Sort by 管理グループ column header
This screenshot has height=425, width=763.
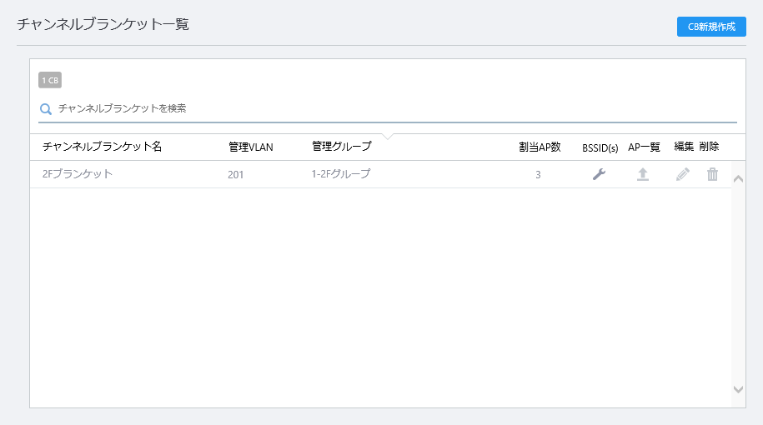coord(342,147)
